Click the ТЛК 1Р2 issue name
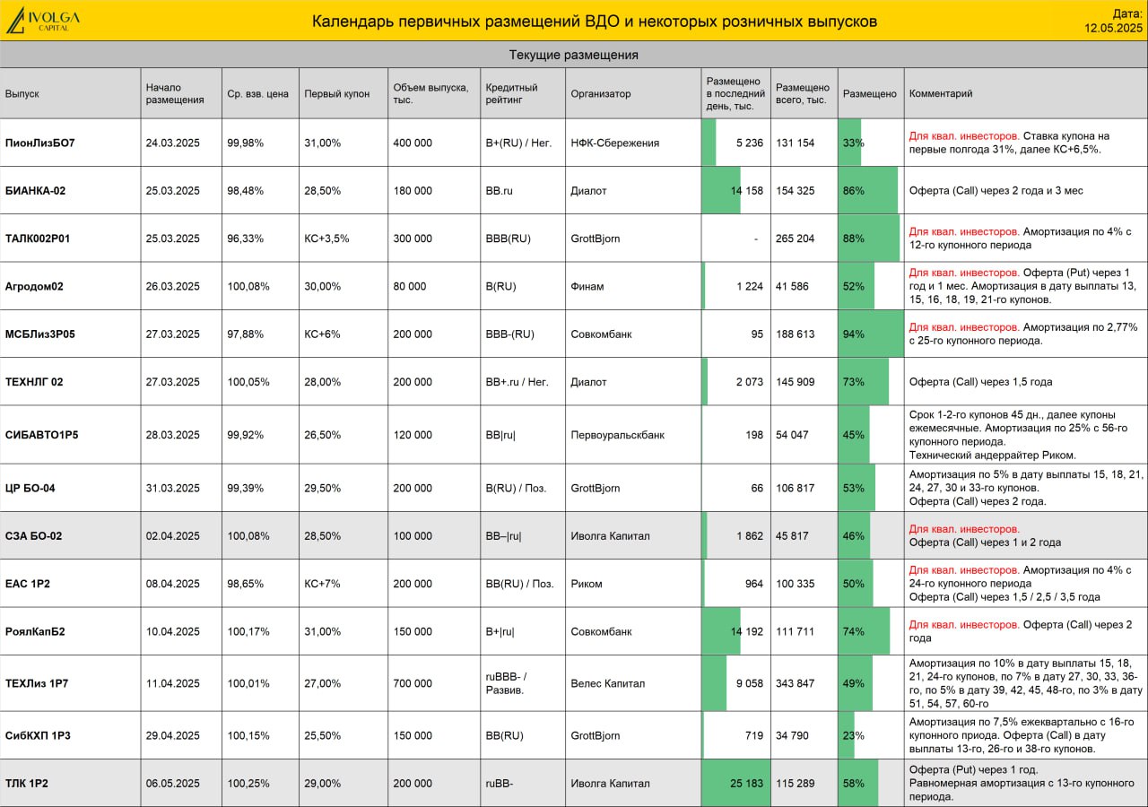 click(x=27, y=783)
